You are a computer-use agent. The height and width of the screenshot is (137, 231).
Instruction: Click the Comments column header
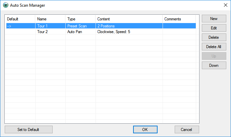[179, 19]
